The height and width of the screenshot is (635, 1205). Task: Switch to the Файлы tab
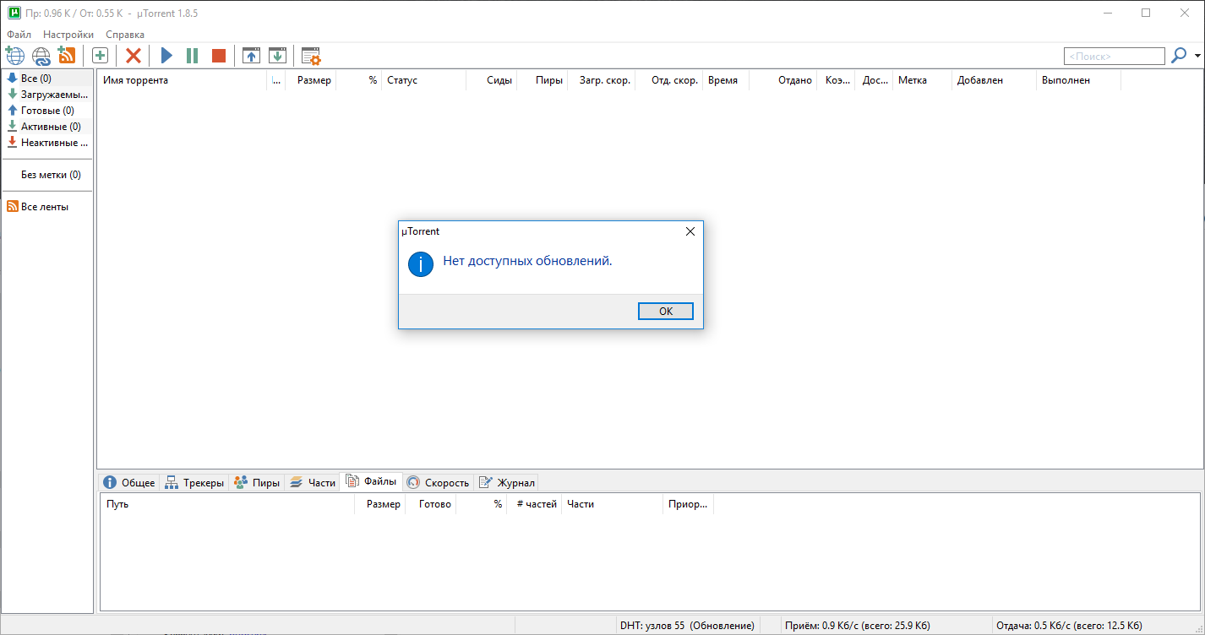(371, 481)
